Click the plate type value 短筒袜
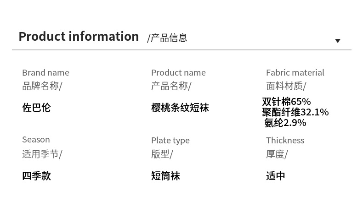363x202 pixels. [165, 175]
